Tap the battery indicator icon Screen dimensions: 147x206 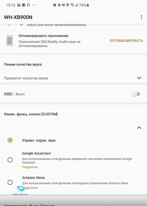(x=88, y=5)
